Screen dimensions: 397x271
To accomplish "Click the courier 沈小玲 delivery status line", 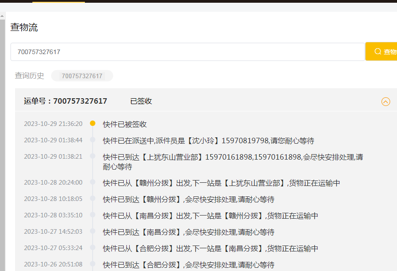I will [x=209, y=141].
